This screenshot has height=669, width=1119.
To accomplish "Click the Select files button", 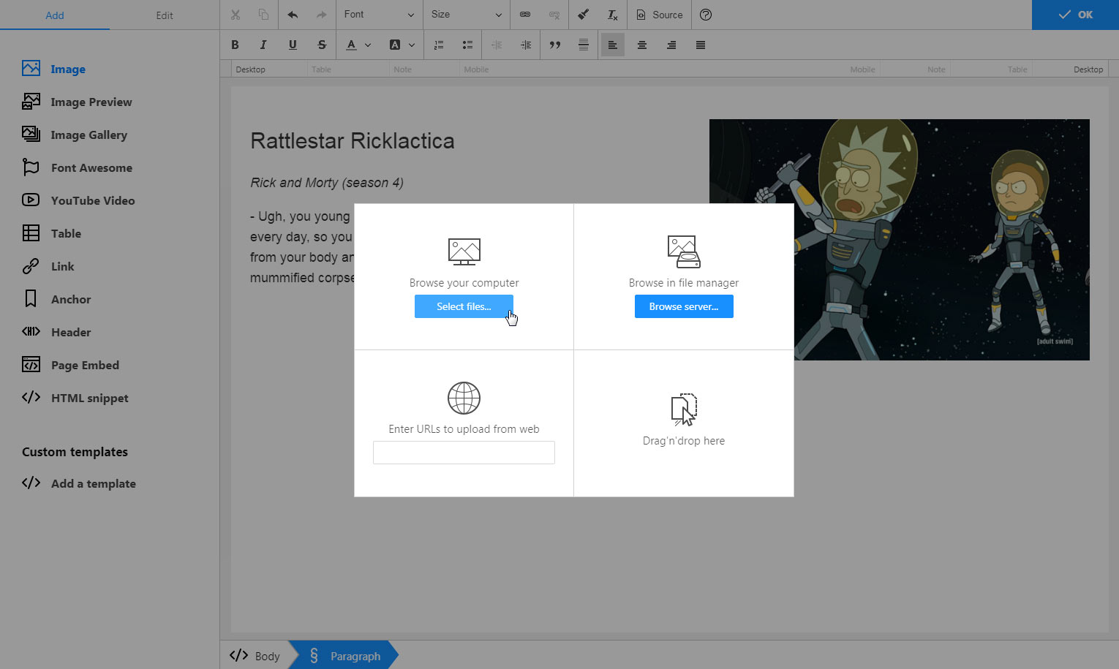I will click(464, 306).
